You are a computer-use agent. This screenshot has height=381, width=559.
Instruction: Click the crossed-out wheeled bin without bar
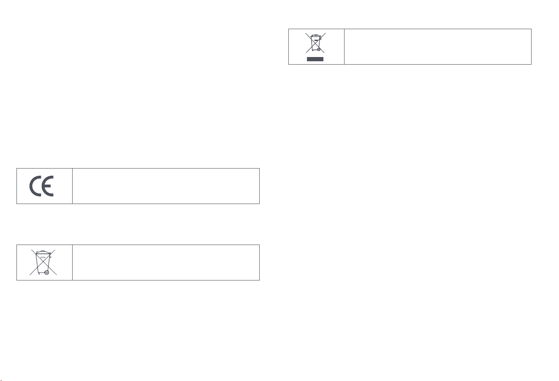click(x=44, y=262)
